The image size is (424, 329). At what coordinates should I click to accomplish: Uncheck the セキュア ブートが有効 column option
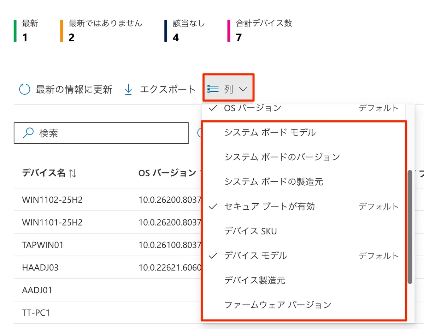[269, 207]
